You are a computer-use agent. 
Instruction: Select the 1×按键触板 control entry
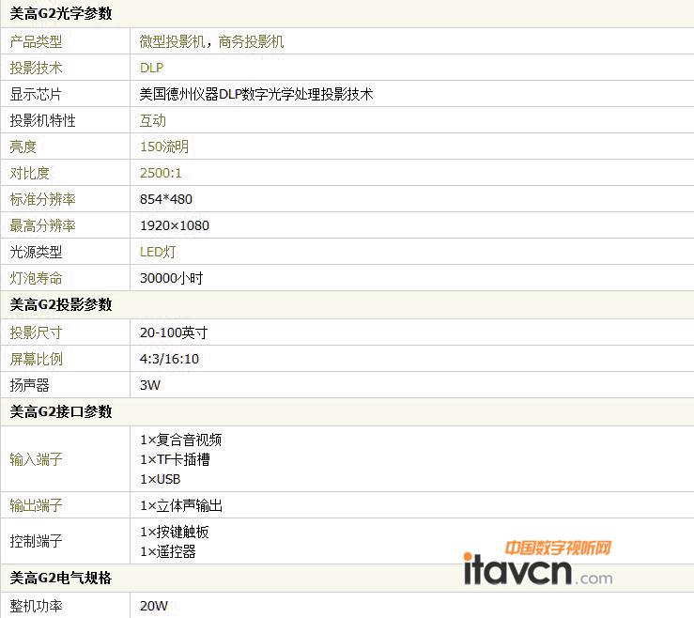click(175, 532)
